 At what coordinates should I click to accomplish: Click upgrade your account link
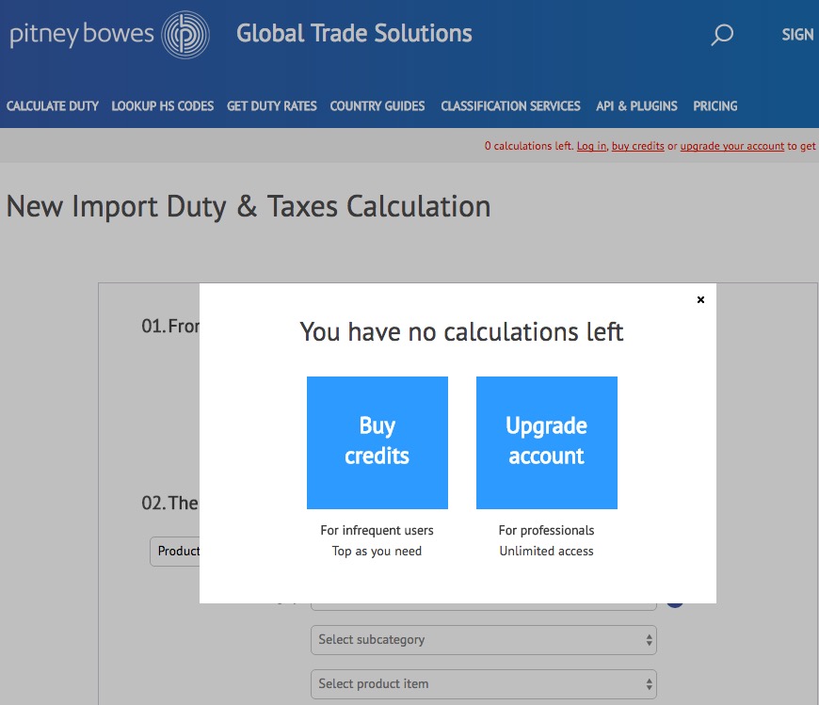pyautogui.click(x=732, y=147)
